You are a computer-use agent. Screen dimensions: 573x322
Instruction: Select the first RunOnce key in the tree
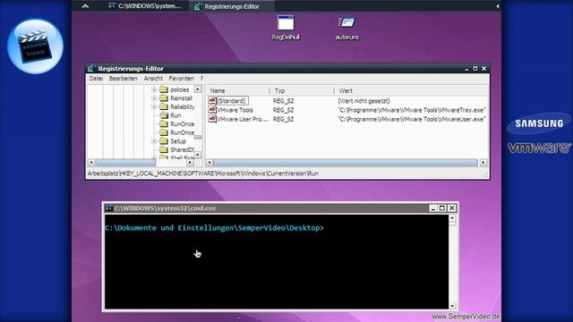click(x=182, y=124)
